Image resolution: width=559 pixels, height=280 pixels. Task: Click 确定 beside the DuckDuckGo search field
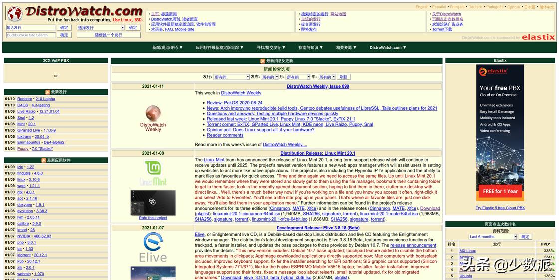pyautogui.click(x=64, y=35)
